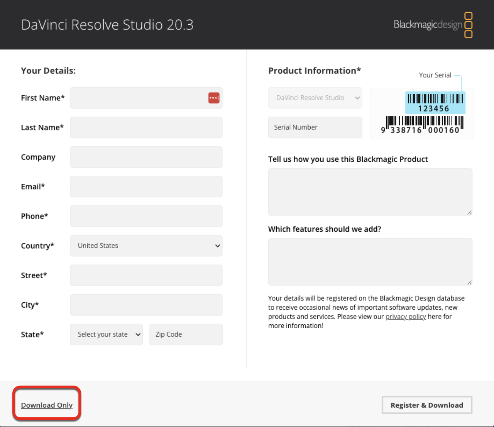This screenshot has height=427, width=494.
Task: Click the 'Email*' label
Action: click(x=33, y=186)
